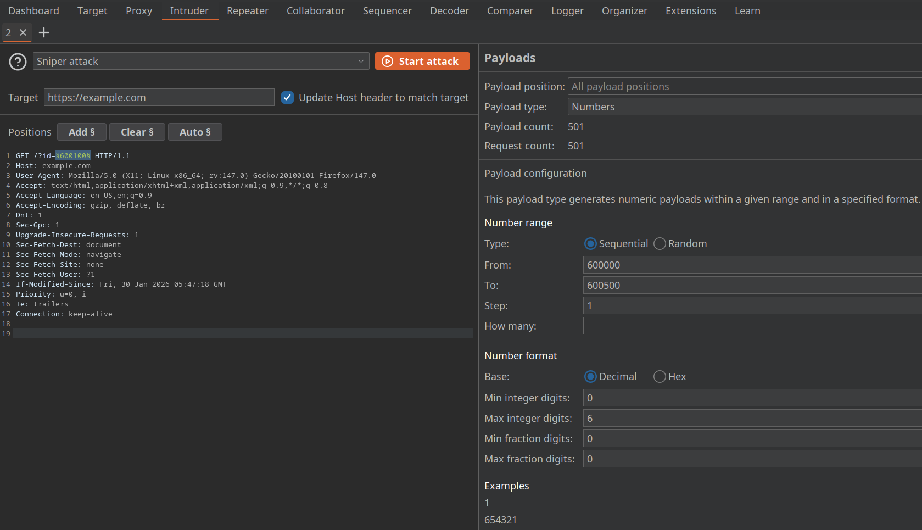Click the help question mark icon

tap(17, 62)
